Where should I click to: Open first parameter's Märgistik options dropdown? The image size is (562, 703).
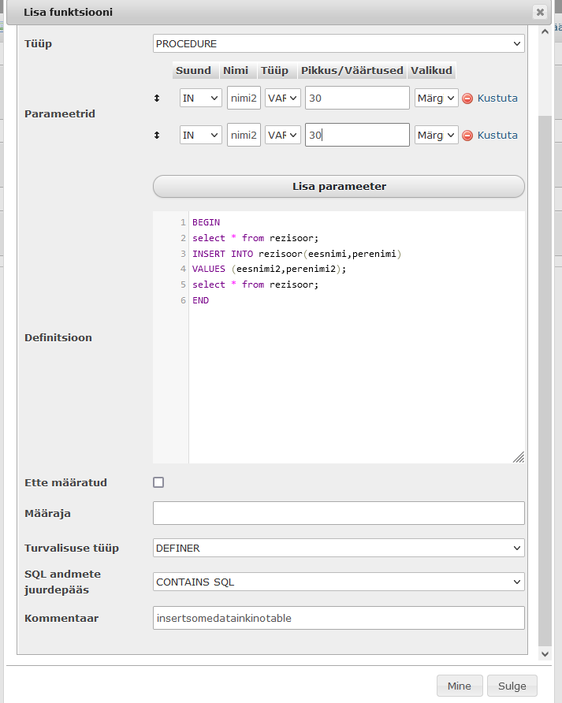point(437,98)
